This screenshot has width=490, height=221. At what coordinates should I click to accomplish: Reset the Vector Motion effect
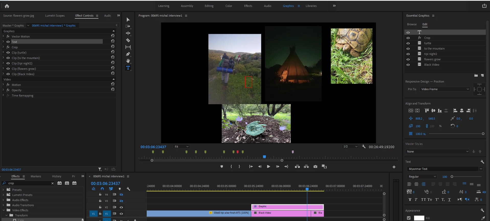point(112,36)
